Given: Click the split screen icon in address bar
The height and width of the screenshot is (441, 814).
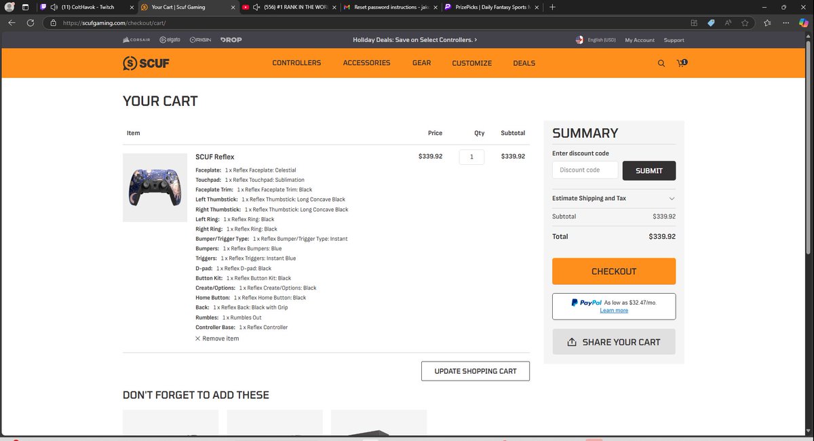Looking at the screenshot, I should tap(694, 22).
